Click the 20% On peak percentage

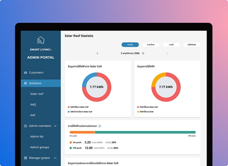[114, 142]
